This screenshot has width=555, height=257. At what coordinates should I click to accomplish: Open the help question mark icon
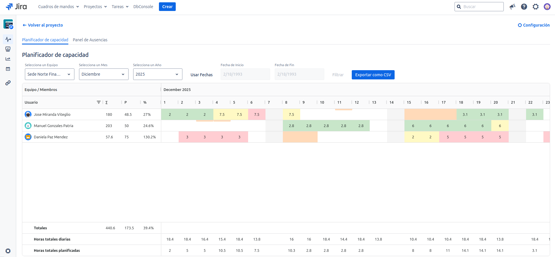pyautogui.click(x=524, y=7)
